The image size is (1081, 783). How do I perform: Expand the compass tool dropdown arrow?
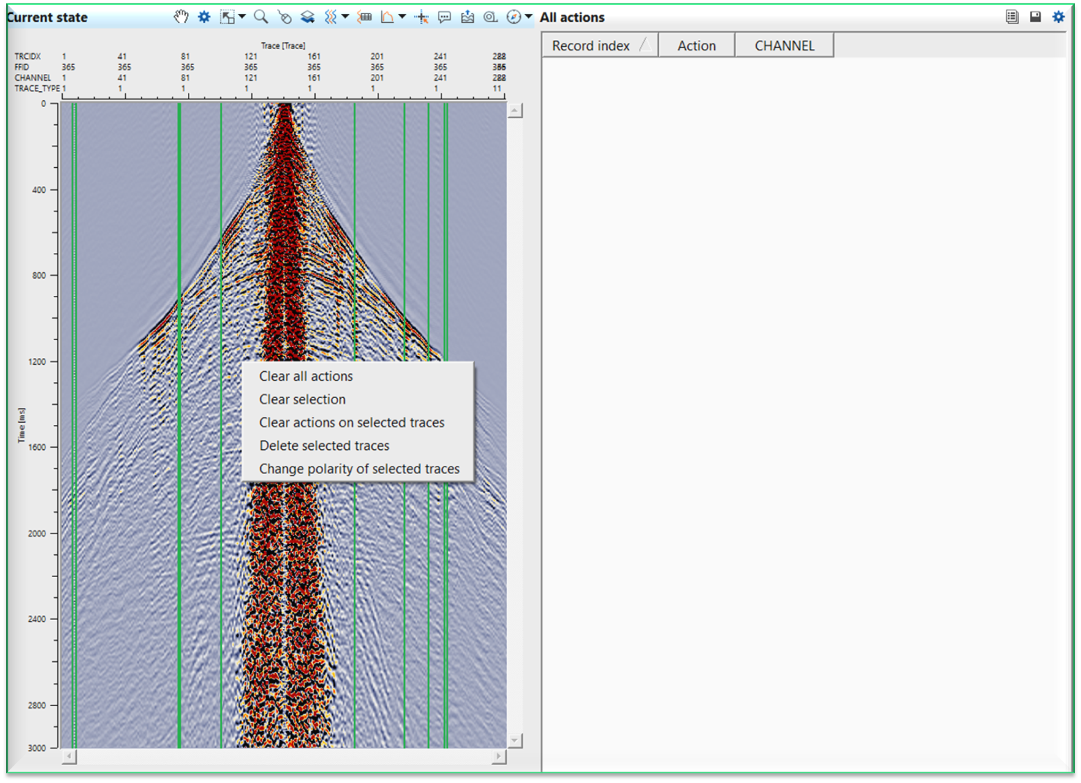528,17
